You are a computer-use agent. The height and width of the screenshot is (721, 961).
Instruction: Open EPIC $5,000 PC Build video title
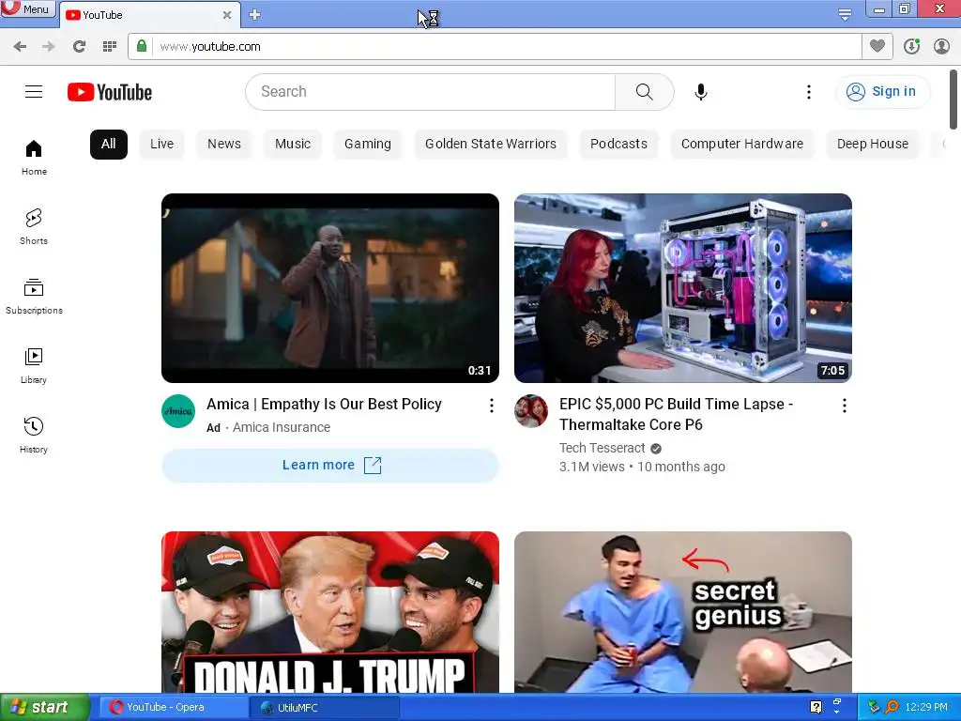click(x=676, y=414)
